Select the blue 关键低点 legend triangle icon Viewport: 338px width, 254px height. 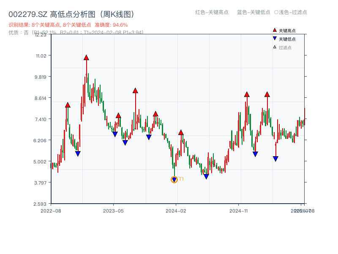[274, 38]
